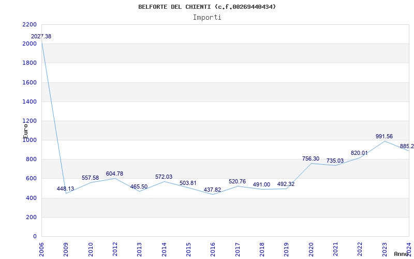
Task: Click the 437.82 data label
Action: (x=212, y=190)
